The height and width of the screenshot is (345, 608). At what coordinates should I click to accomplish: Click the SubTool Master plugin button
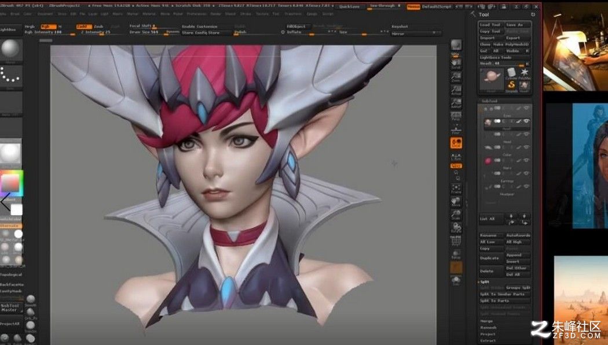10,307
